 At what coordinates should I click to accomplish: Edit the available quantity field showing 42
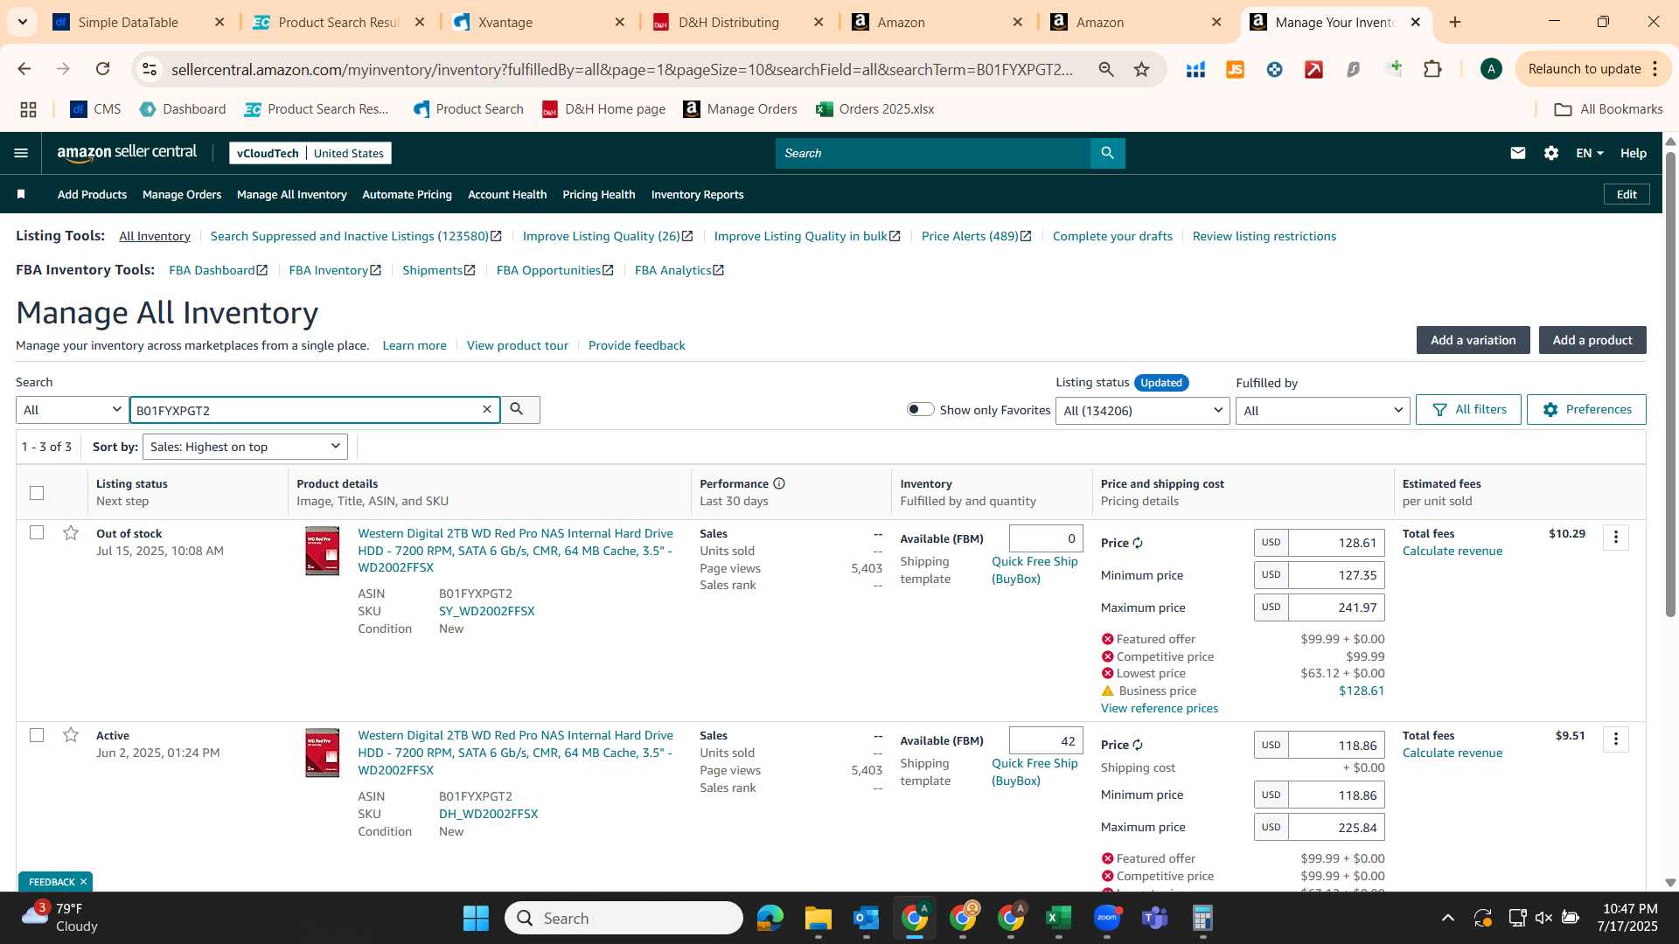coord(1046,740)
